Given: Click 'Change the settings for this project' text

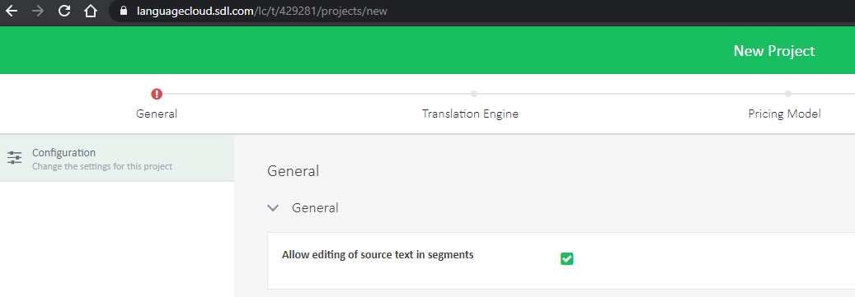Looking at the screenshot, I should (102, 166).
